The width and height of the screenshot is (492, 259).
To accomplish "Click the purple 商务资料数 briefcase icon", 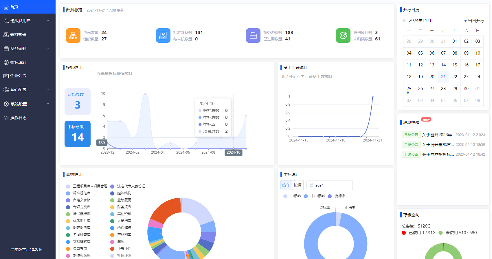I will 253,36.
